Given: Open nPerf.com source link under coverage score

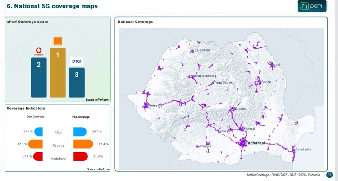Looking at the screenshot, I should click(97, 100).
